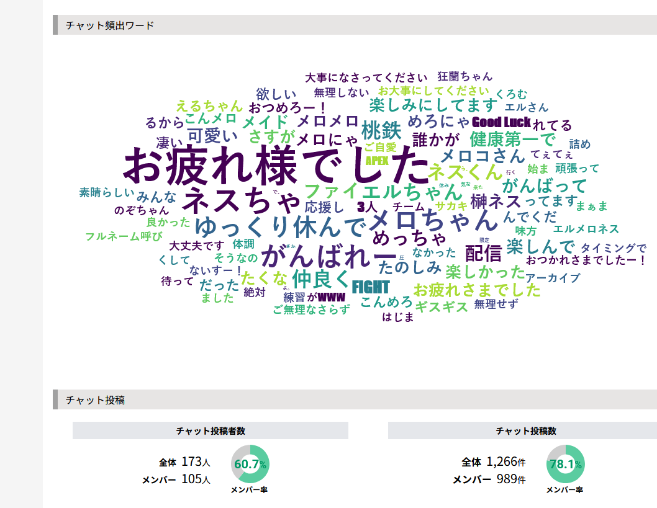Click the word さすが in cloud
657x508 pixels.
pos(271,136)
